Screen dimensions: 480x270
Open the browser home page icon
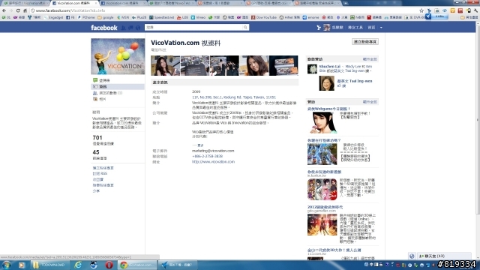[25, 10]
